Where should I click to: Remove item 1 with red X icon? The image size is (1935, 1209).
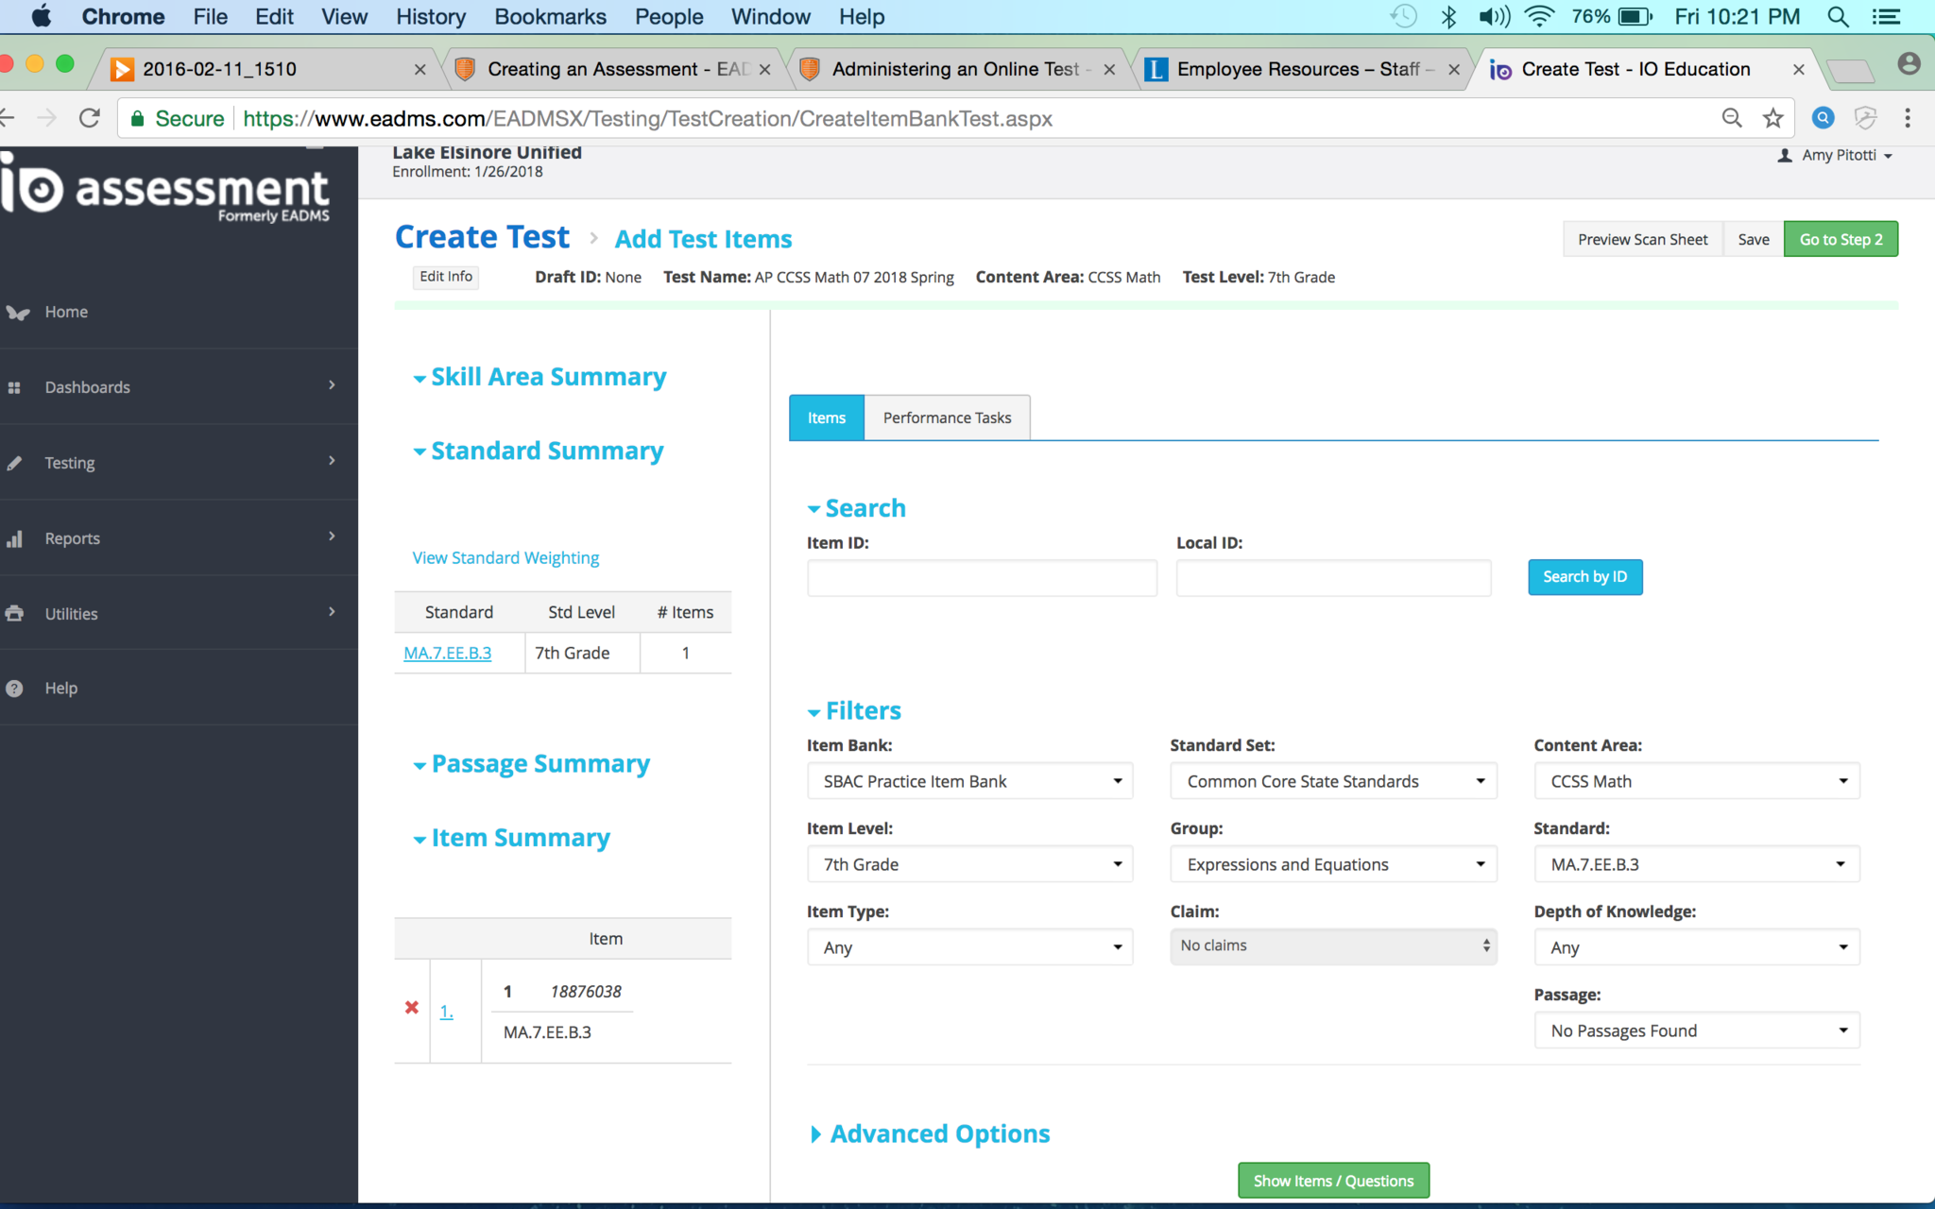[x=412, y=1008]
